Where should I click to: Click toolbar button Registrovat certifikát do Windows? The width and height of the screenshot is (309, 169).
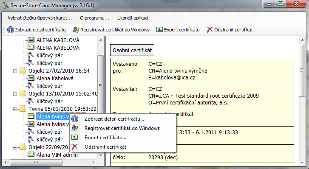click(111, 30)
